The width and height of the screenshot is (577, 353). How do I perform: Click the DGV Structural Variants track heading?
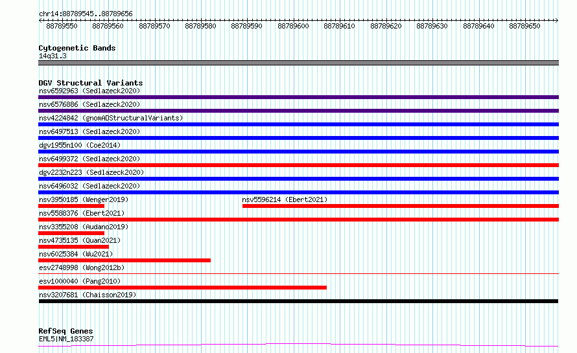[91, 83]
